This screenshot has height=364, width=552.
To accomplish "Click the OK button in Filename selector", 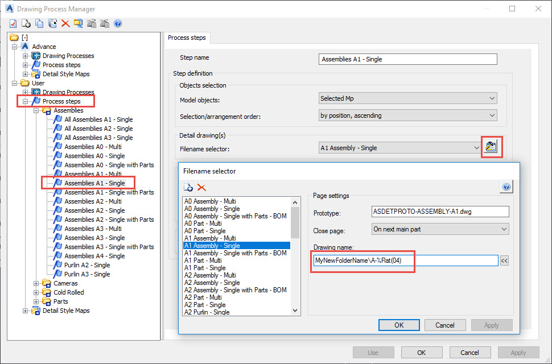I will [x=398, y=325].
